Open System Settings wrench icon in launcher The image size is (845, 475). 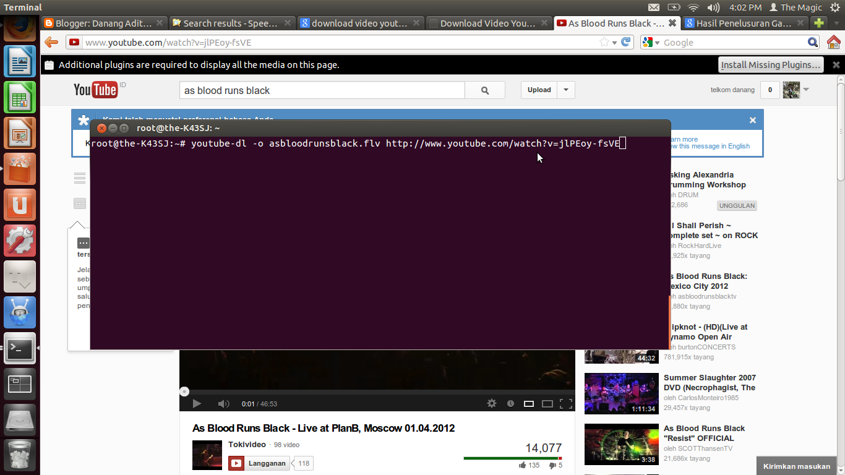(x=20, y=241)
